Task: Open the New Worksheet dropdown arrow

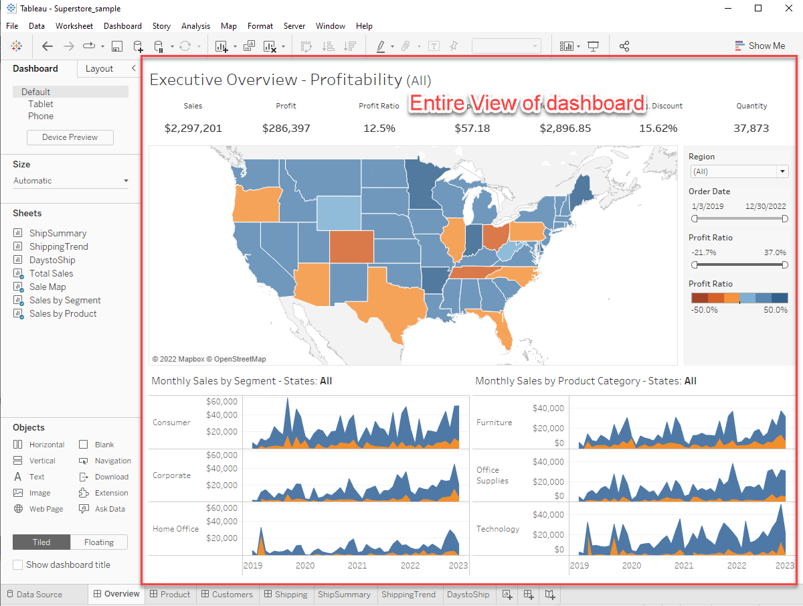Action: point(236,46)
